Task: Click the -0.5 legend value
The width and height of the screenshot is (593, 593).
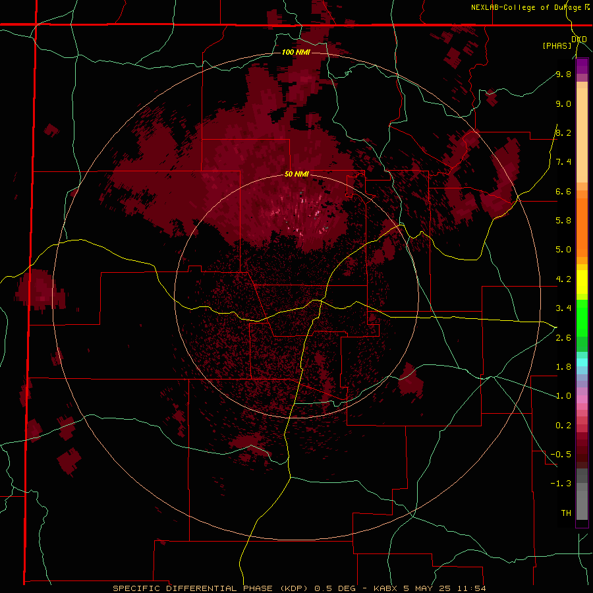Action: [x=561, y=455]
